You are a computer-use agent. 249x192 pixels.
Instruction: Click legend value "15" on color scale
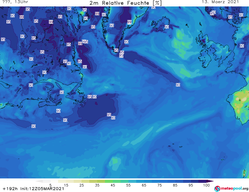[66, 185]
